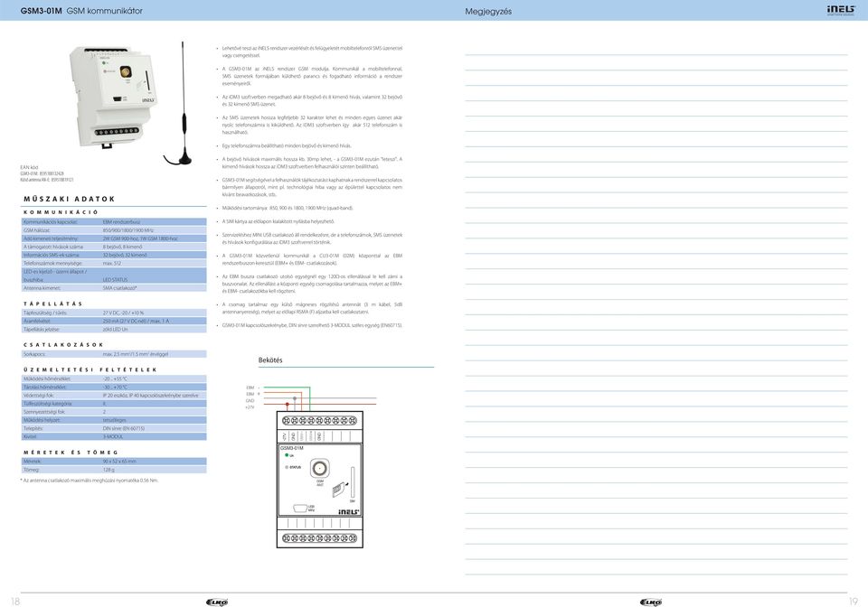This screenshot has width=868, height=607.
Task: Click the magnetic antenna photo
Action: point(180,103)
